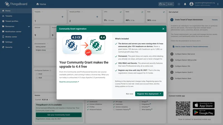
Task: Open Widgets Library documentation link
Action: pos(41,50)
